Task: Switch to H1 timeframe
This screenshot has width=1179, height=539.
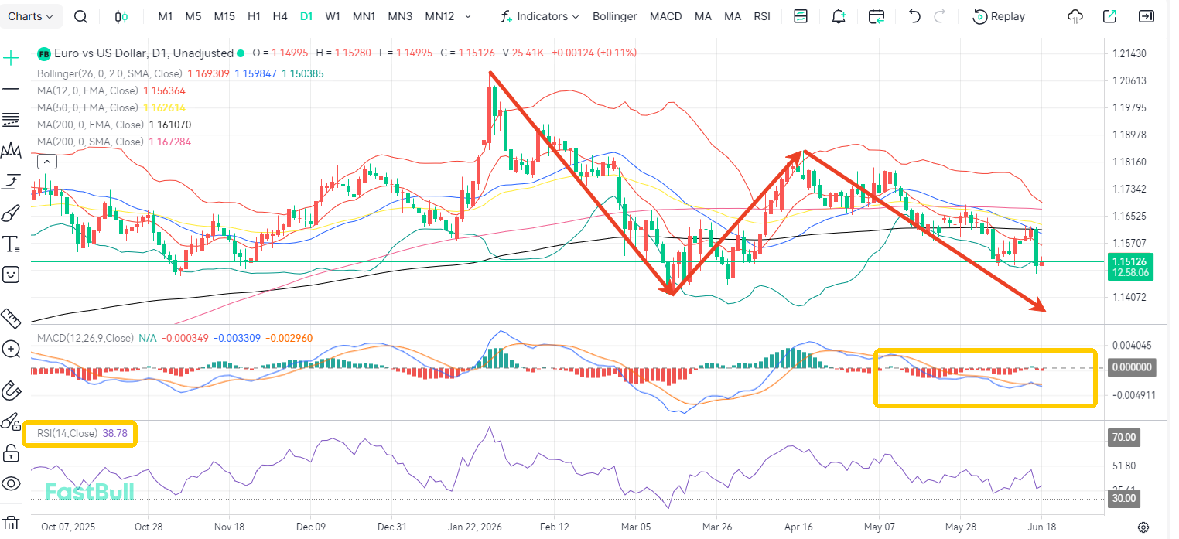Action: (254, 16)
